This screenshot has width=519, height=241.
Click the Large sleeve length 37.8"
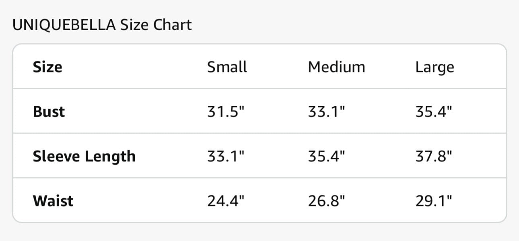434,156
